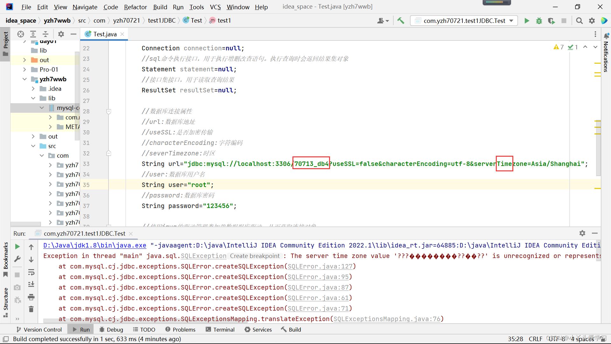This screenshot has width=611, height=344.
Task: Open Notifications bell panel
Action: [606, 36]
